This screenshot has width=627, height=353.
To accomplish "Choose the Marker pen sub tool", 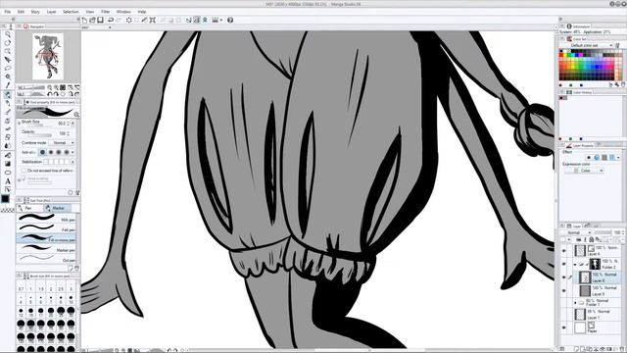I will pyautogui.click(x=46, y=248).
